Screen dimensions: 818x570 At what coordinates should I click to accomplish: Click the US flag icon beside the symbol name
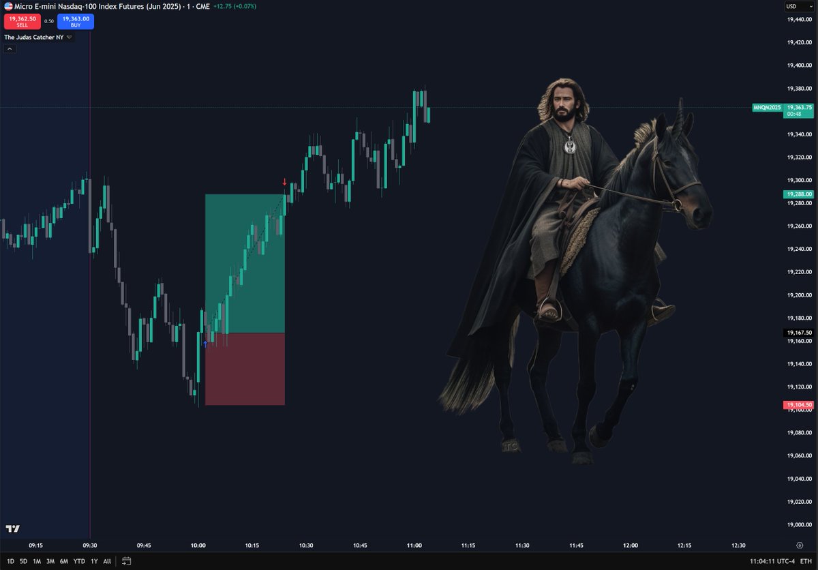click(8, 6)
